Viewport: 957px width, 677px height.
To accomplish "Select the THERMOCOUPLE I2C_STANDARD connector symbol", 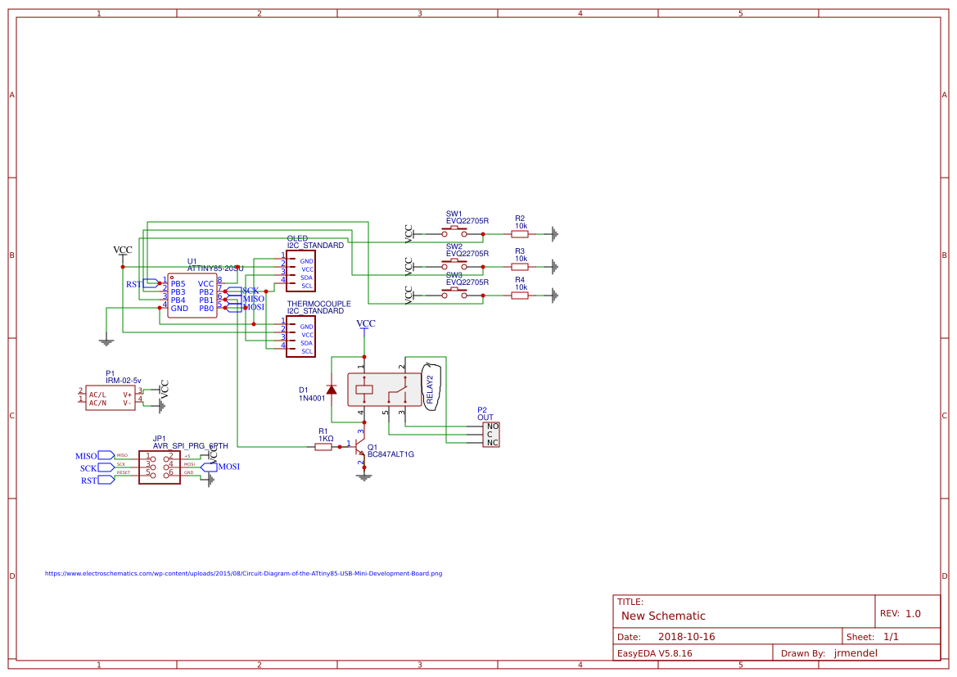I will click(300, 336).
